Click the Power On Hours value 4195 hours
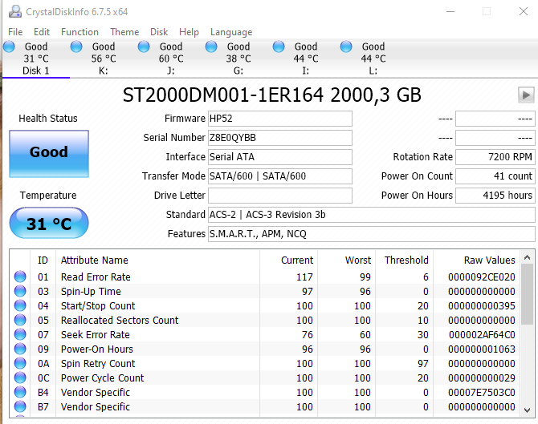Screen dimensions: 538x424 click(x=495, y=196)
